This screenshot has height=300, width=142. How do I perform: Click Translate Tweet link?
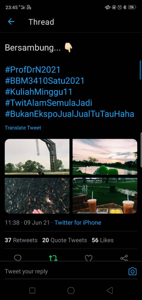click(x=23, y=127)
